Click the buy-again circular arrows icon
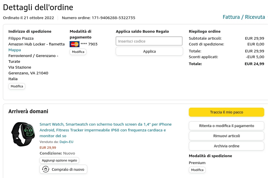268x178 pixels. point(46,169)
